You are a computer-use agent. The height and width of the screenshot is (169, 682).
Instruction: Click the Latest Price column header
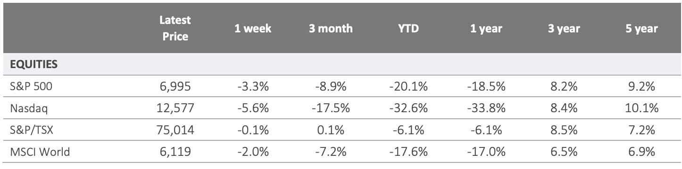175,28
